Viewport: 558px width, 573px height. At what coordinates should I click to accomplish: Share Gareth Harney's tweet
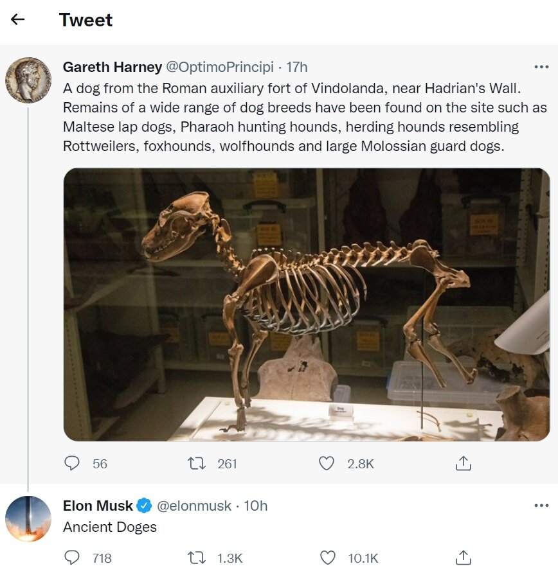click(464, 463)
